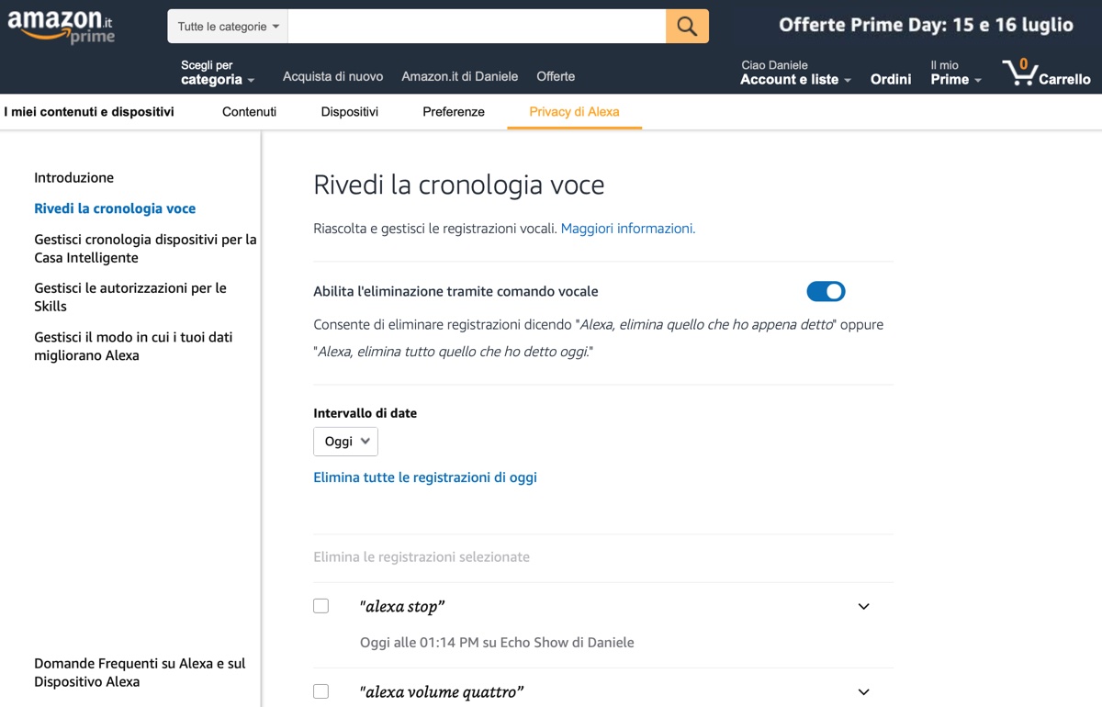Viewport: 1102px width, 707px height.
Task: Expand the "alexa stop" recording chevron
Action: (x=863, y=607)
